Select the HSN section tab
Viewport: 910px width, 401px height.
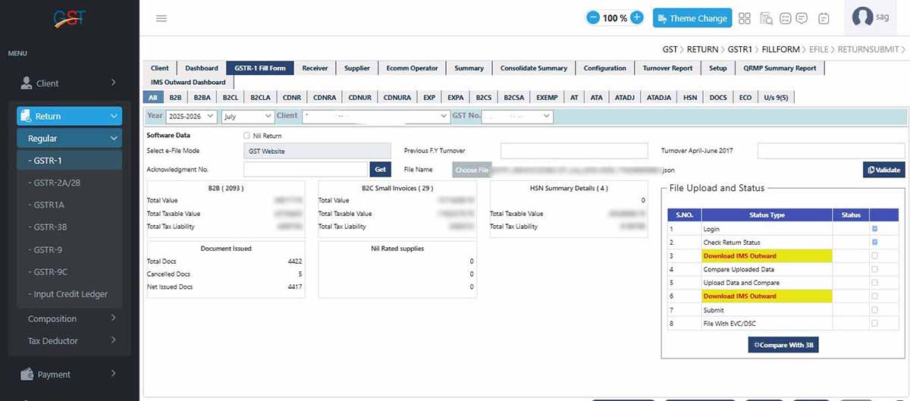point(689,98)
